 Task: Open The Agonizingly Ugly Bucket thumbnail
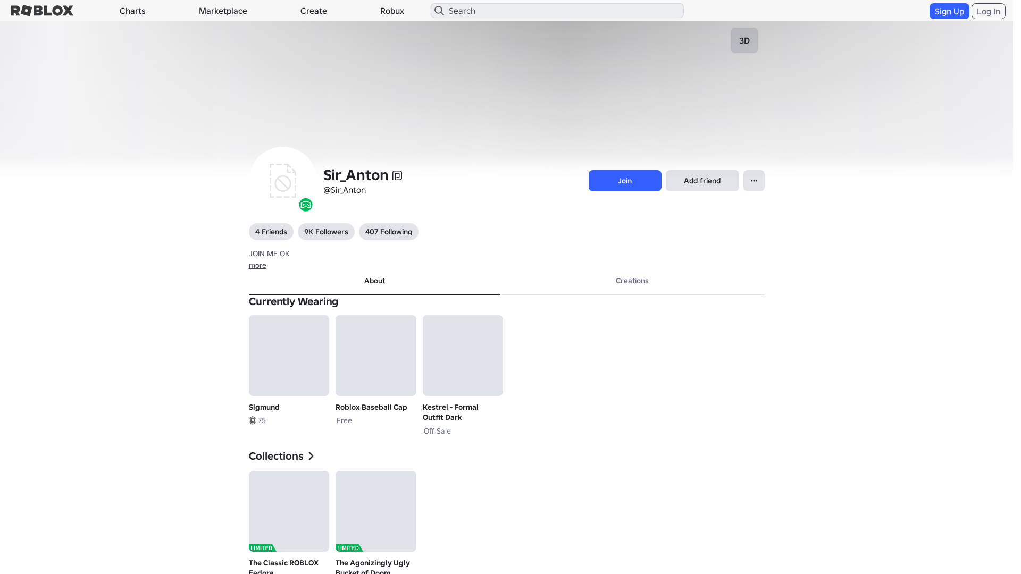point(376,511)
